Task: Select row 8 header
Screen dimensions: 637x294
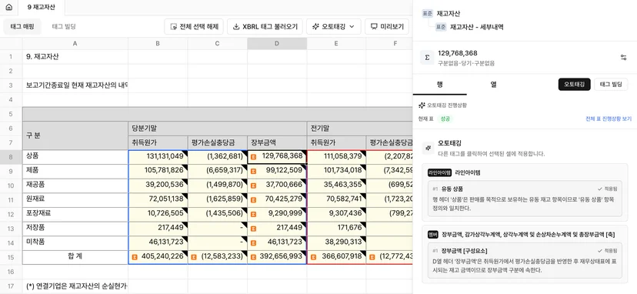Action: click(11, 157)
